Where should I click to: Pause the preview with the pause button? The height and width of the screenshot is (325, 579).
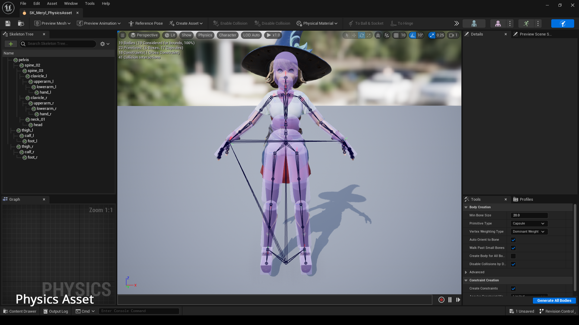click(450, 300)
